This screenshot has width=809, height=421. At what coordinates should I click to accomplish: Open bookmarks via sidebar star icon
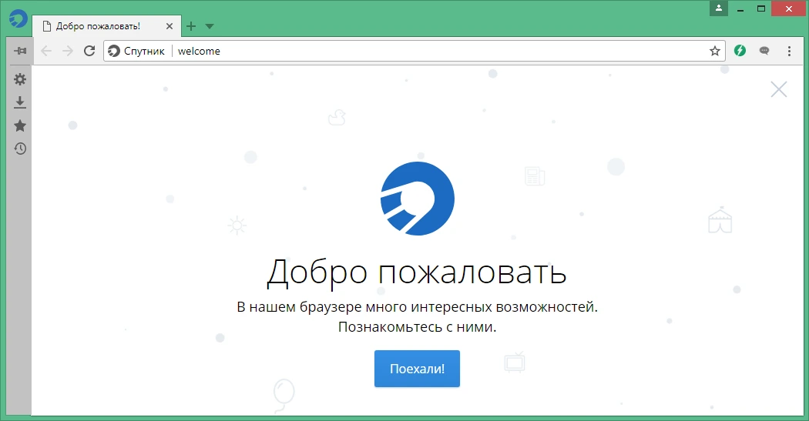coord(19,125)
